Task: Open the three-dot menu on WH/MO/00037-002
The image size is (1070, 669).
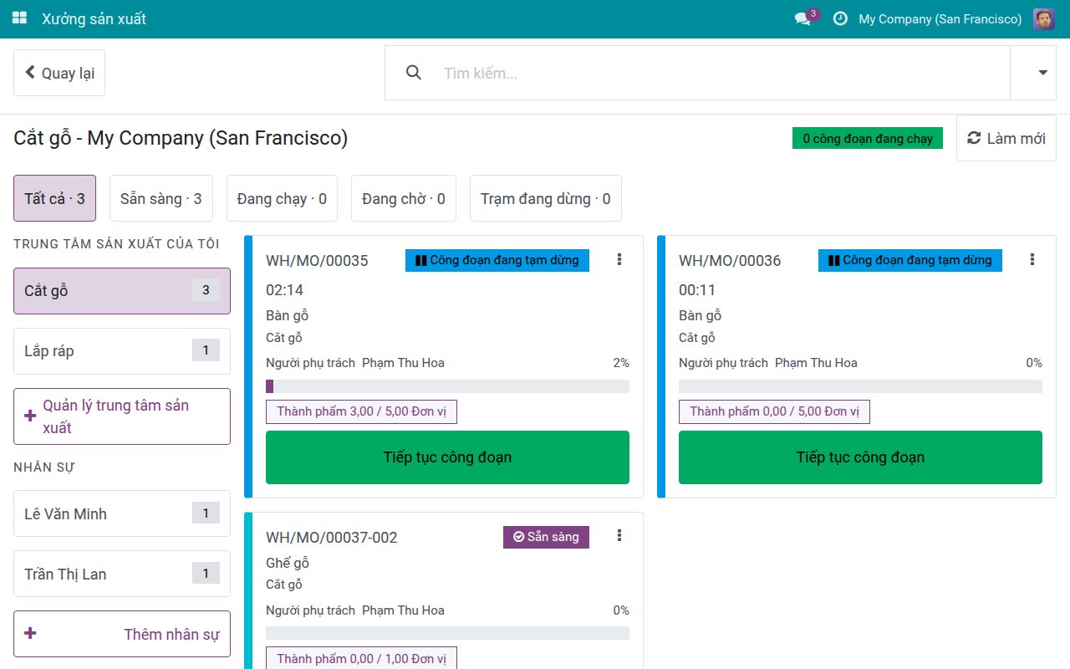Action: 619,536
